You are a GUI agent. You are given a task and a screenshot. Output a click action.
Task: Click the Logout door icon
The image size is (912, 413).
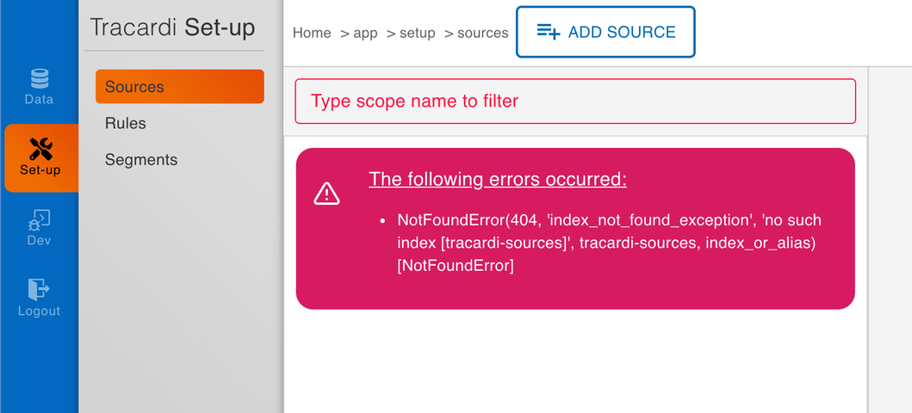pyautogui.click(x=39, y=289)
